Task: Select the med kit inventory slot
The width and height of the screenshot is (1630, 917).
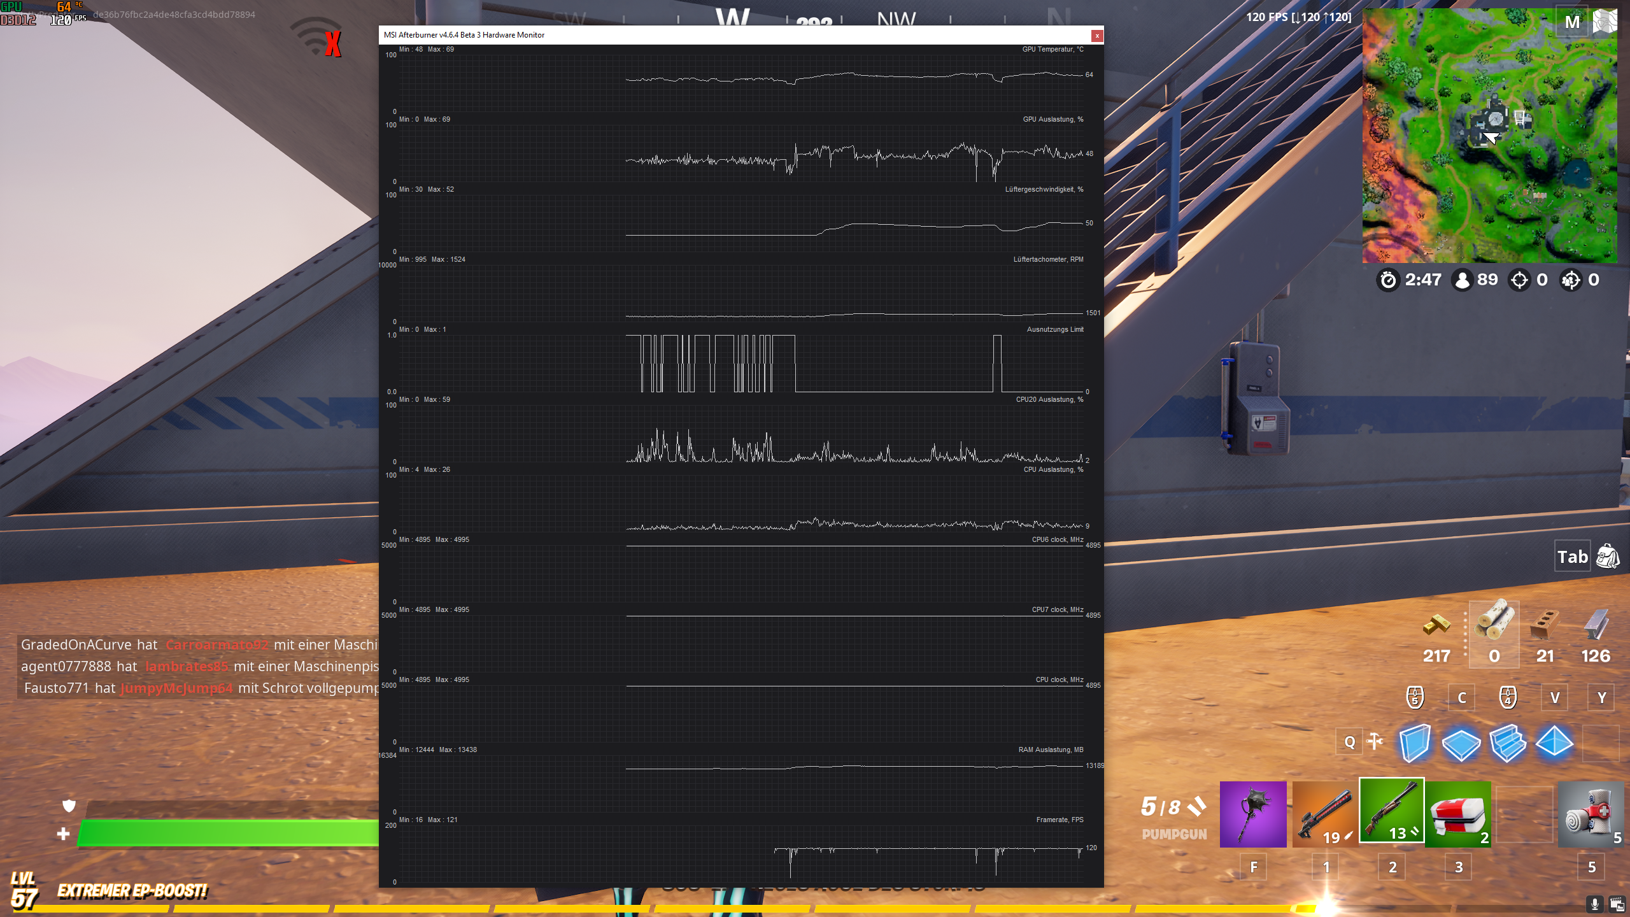Action: tap(1458, 814)
